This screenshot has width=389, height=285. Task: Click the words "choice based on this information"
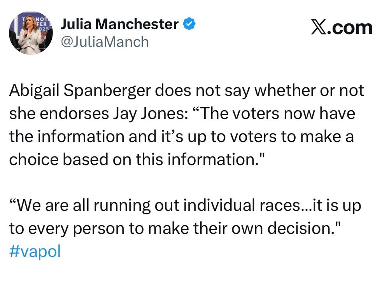coord(134,160)
